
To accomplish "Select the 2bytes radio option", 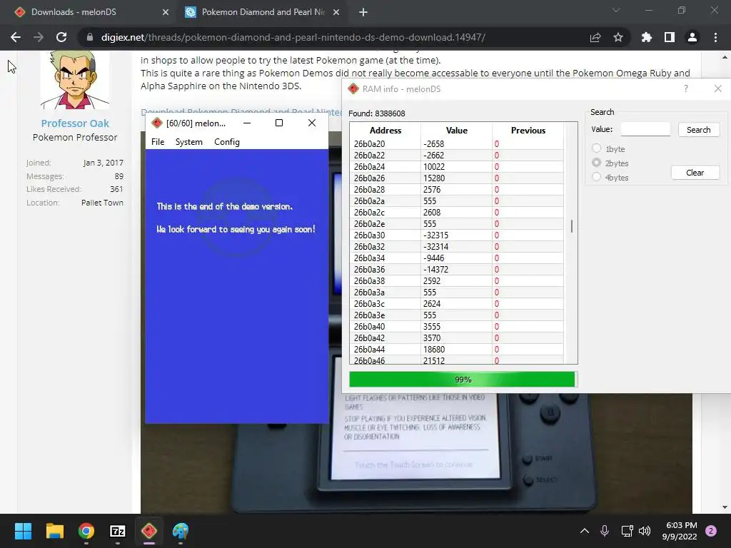I will tap(596, 163).
